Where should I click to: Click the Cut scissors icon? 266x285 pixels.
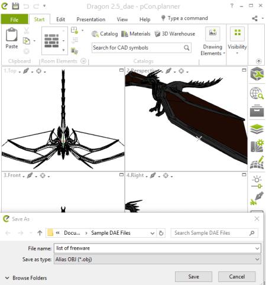(27, 31)
